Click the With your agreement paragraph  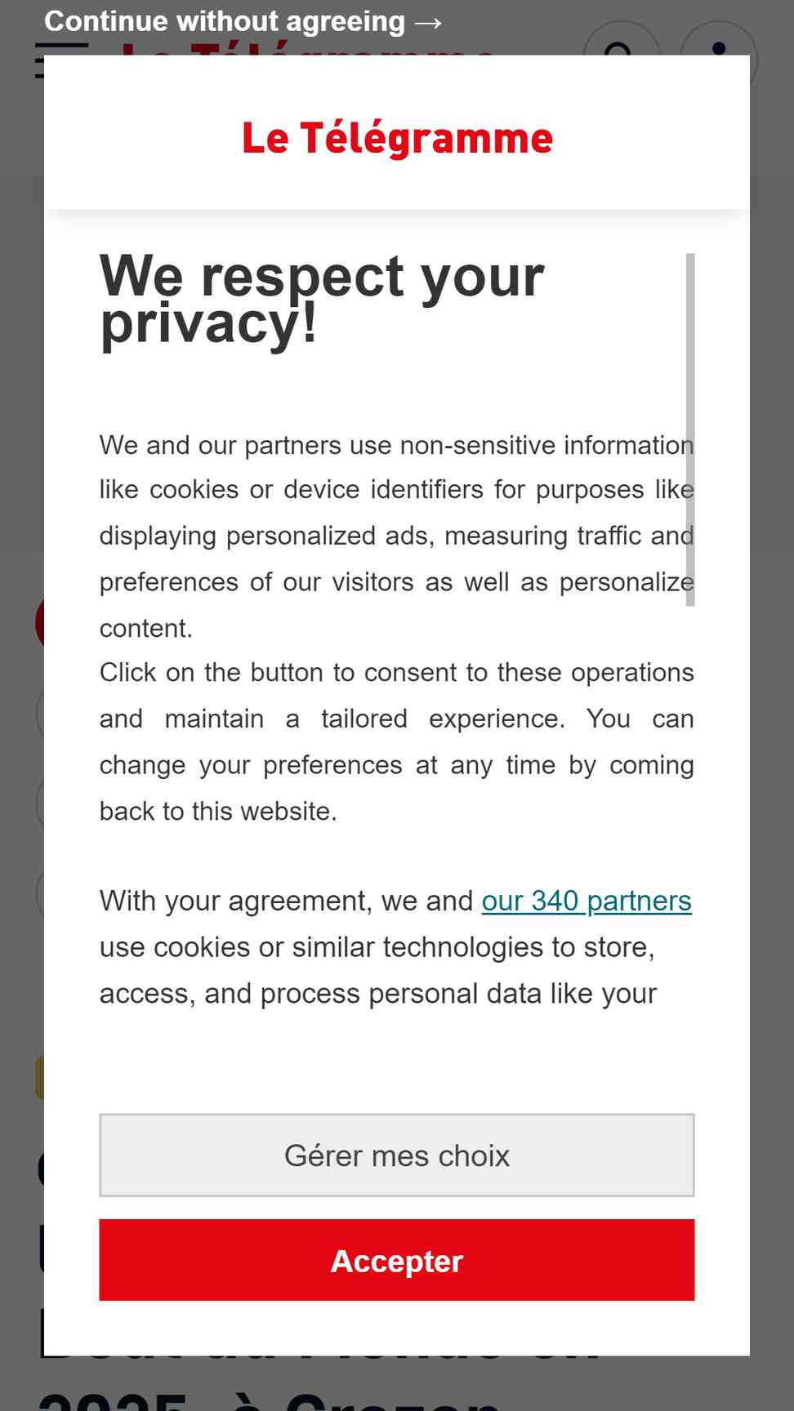click(x=395, y=947)
